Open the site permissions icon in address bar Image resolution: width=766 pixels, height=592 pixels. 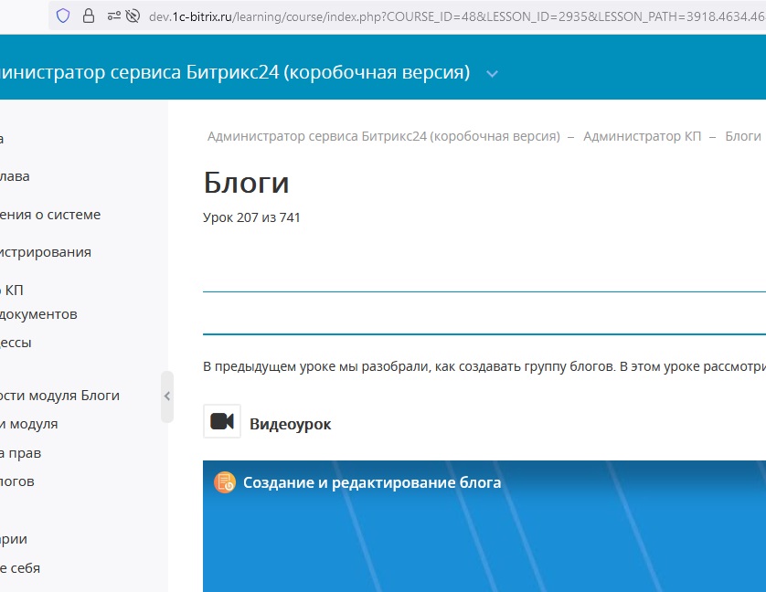click(114, 16)
